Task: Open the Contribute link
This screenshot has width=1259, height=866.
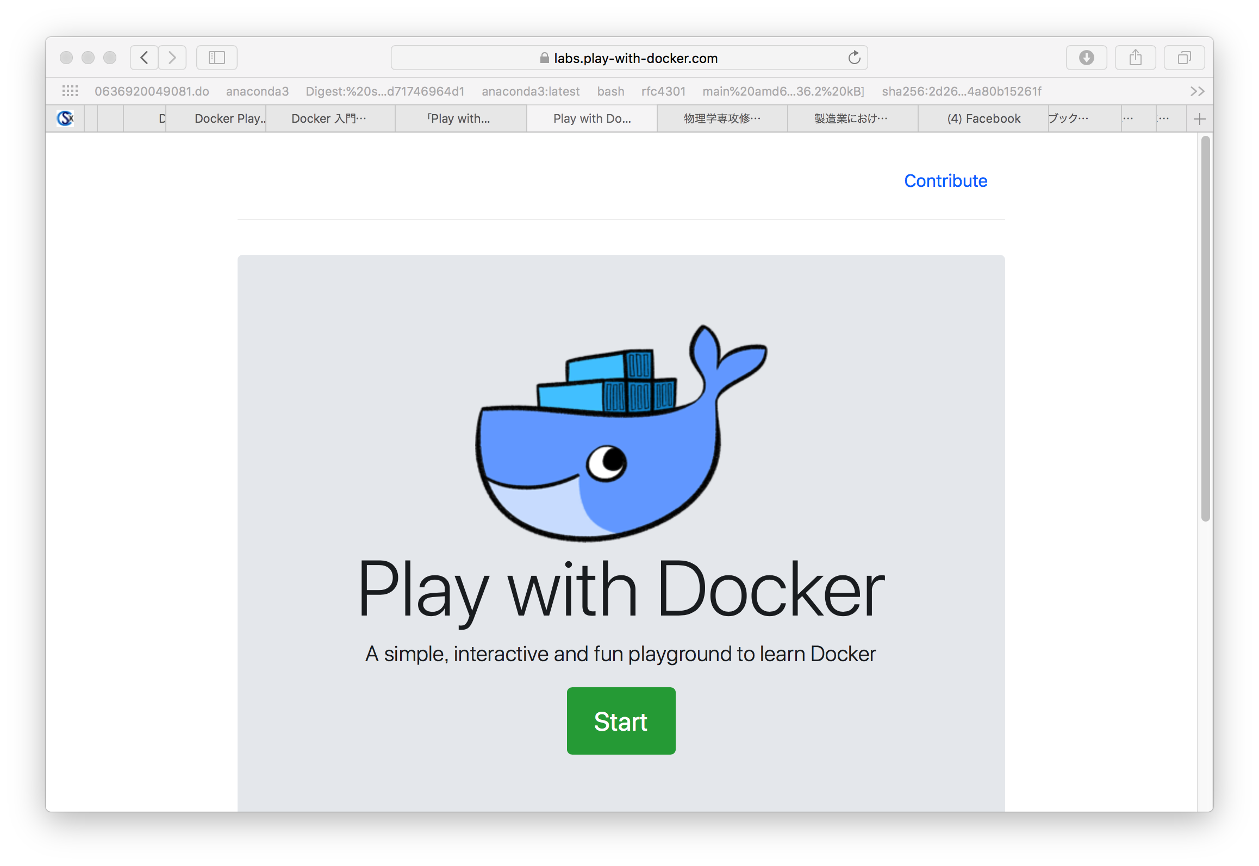Action: point(945,181)
